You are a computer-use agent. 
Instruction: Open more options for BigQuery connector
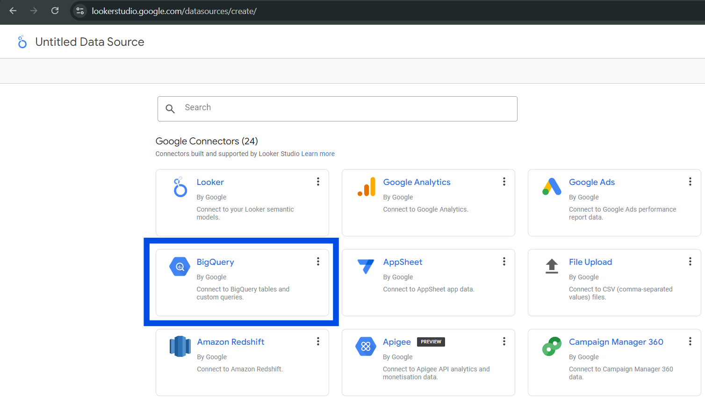318,262
